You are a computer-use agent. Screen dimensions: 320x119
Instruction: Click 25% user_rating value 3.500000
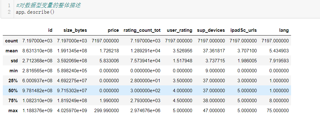point(183,81)
